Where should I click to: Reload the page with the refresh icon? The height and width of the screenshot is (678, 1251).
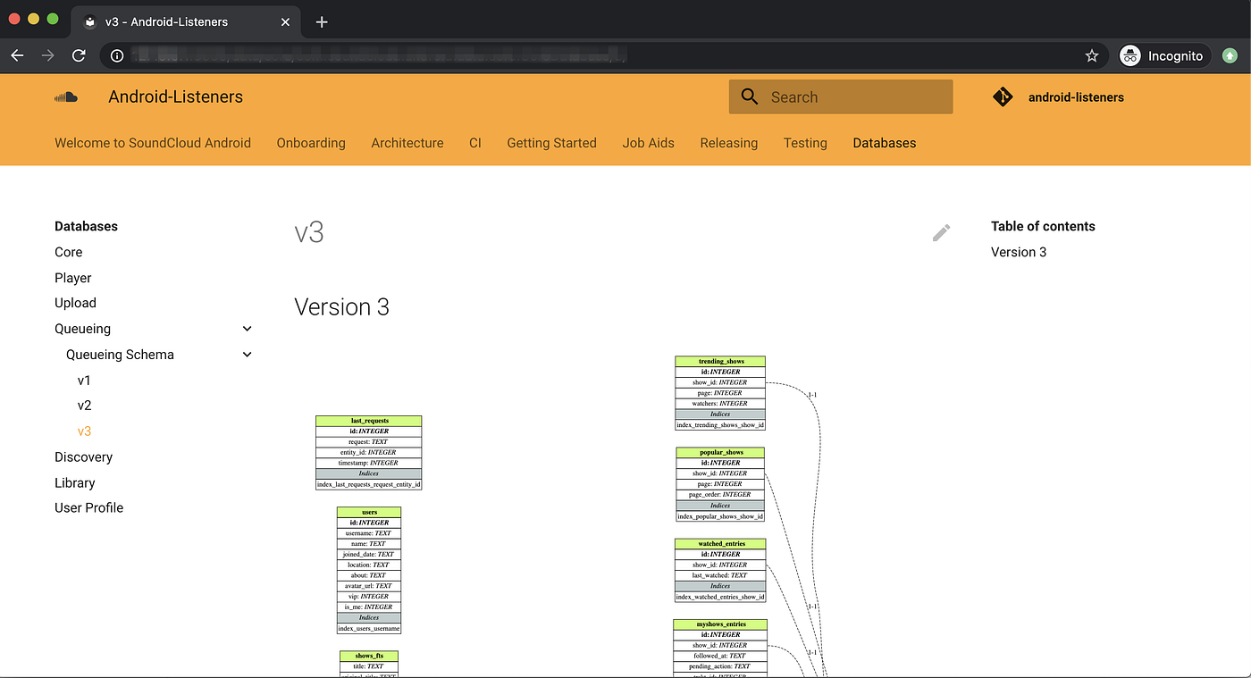click(x=79, y=55)
